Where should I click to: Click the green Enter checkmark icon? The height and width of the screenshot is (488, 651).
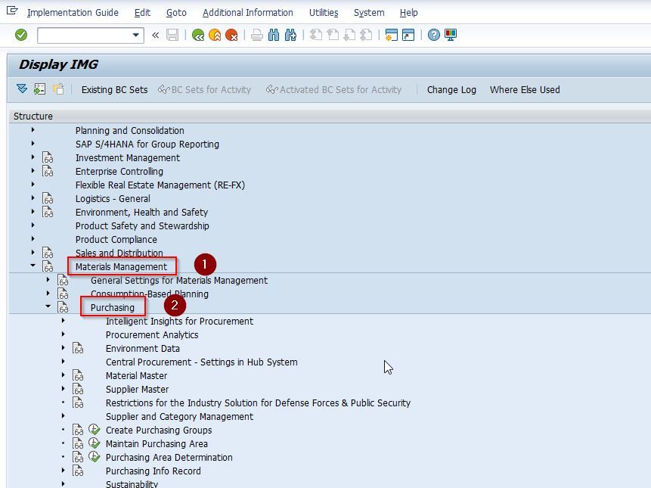(x=21, y=35)
